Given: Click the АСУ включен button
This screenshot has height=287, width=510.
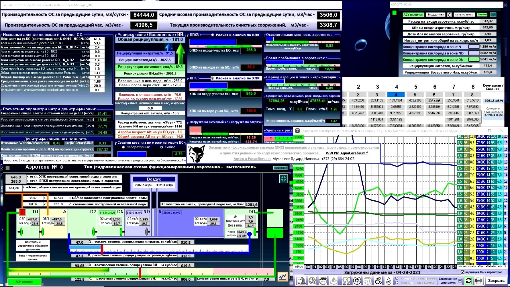Looking at the screenshot, I should (413, 15).
